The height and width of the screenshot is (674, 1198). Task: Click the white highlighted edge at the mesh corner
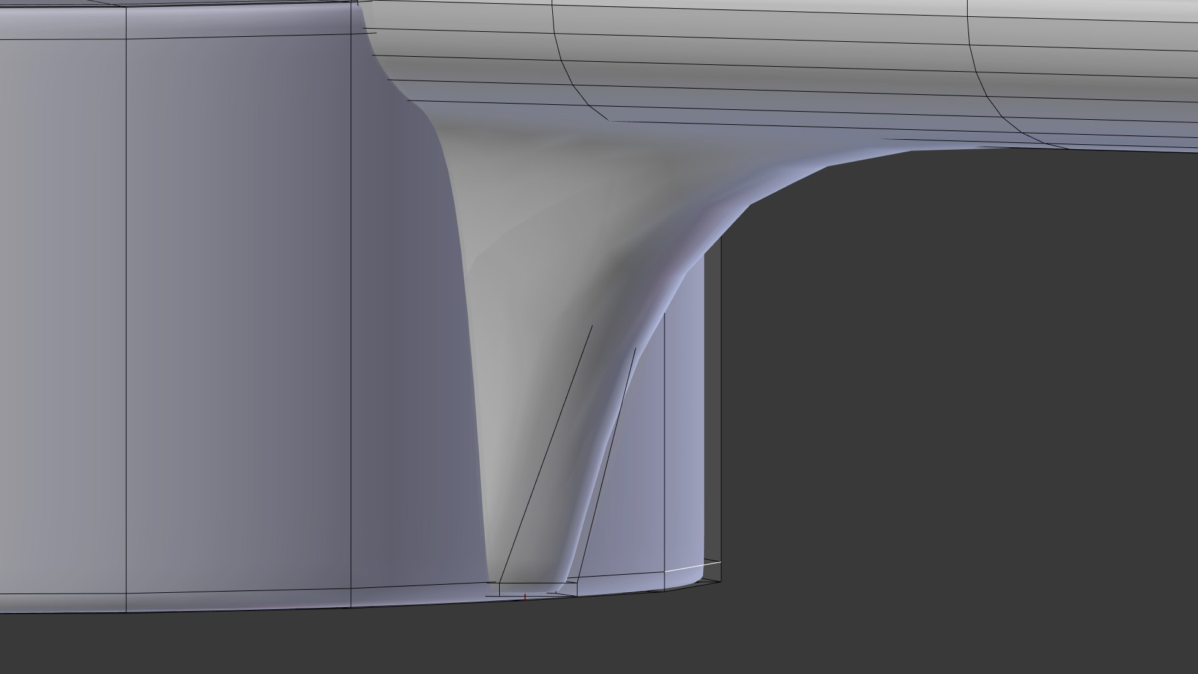(693, 567)
